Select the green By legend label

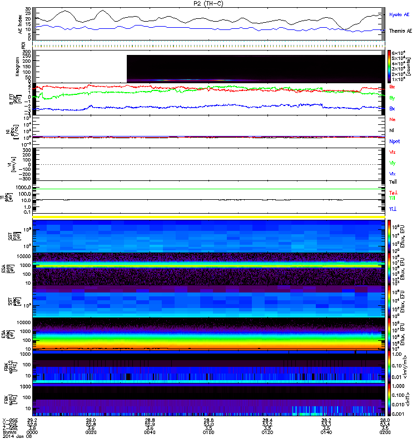click(392, 98)
